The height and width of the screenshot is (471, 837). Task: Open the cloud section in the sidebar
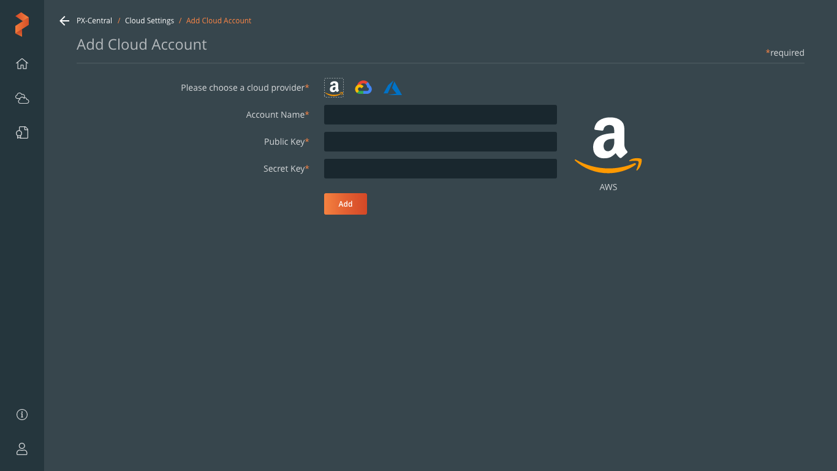tap(22, 98)
